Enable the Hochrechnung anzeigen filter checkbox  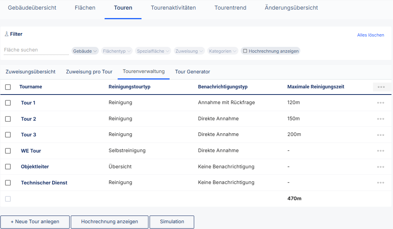click(x=245, y=51)
